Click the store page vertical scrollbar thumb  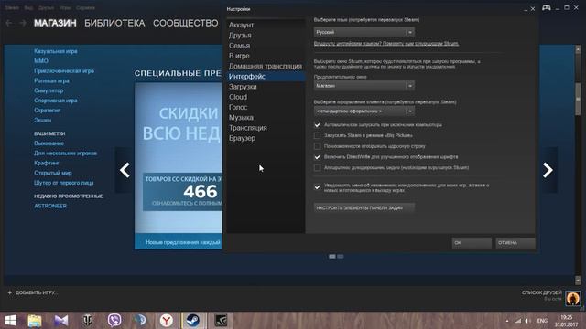click(x=578, y=100)
